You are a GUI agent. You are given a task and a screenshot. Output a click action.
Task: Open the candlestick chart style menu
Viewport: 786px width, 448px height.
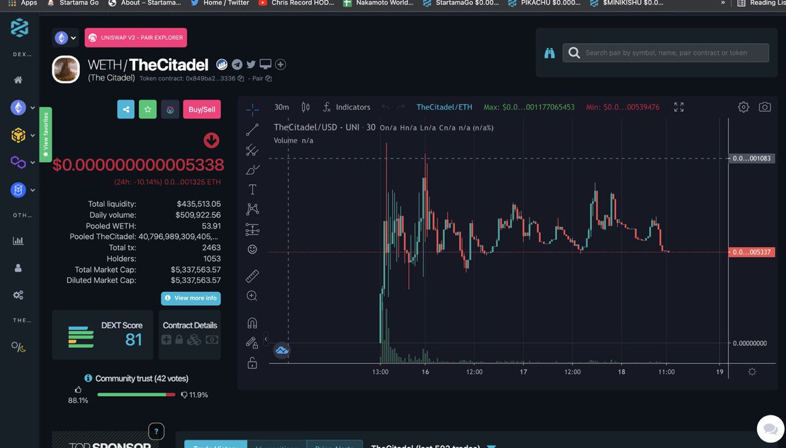point(305,107)
